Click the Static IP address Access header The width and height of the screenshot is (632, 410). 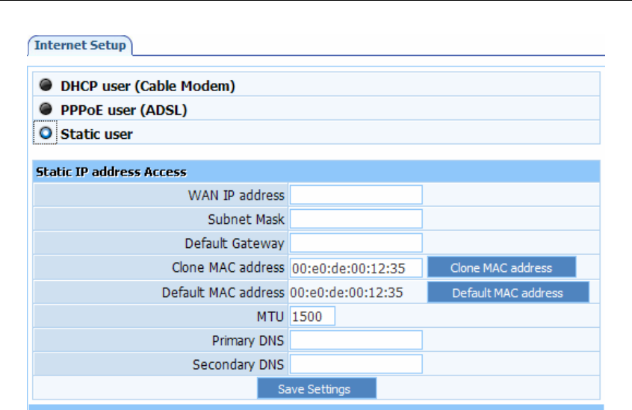[x=111, y=172]
